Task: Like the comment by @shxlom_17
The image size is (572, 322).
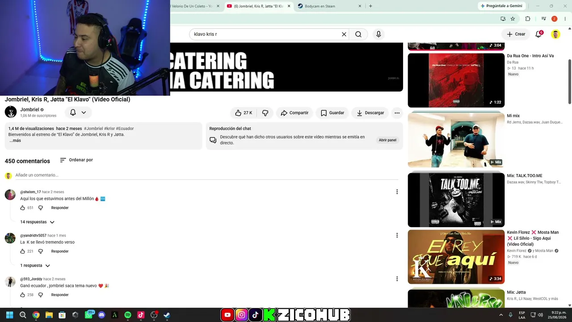Action: (x=23, y=208)
